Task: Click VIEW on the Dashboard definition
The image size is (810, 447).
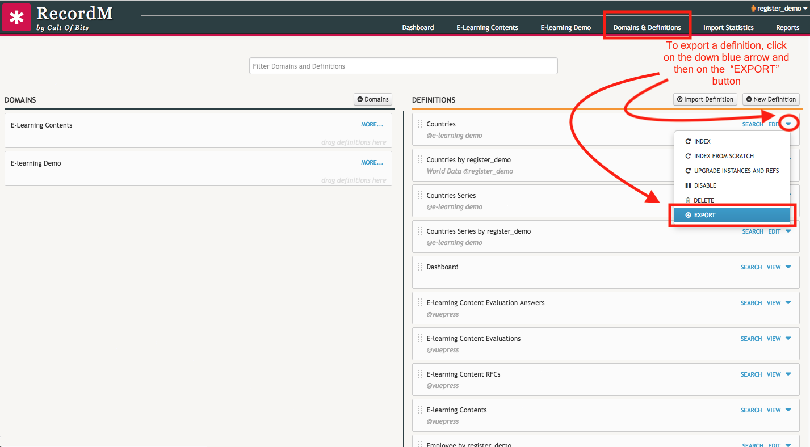Action: tap(774, 267)
